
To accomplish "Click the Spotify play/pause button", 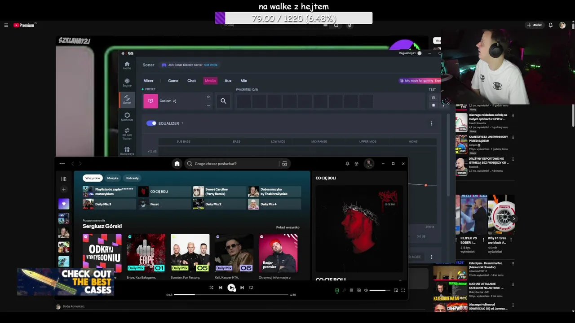I will pyautogui.click(x=231, y=288).
